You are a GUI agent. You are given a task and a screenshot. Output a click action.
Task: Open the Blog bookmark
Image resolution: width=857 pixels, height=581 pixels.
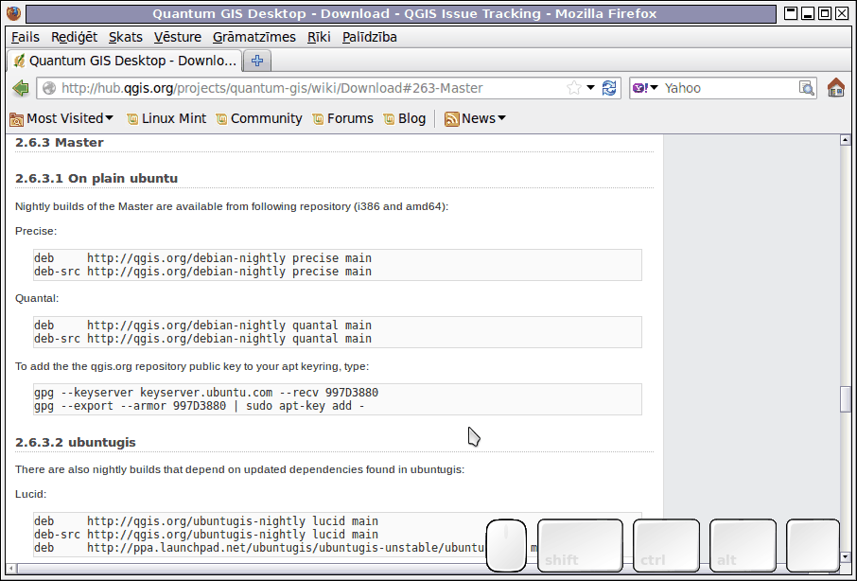[405, 118]
